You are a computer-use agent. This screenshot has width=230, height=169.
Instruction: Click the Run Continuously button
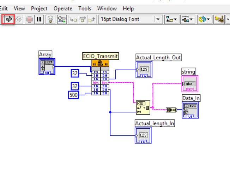coord(18,19)
